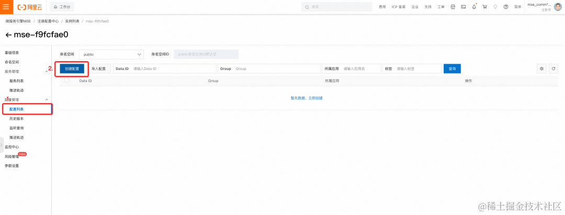565x215 pixels.
Task: Collapse the 配置管理 section chevron
Action: click(47, 100)
